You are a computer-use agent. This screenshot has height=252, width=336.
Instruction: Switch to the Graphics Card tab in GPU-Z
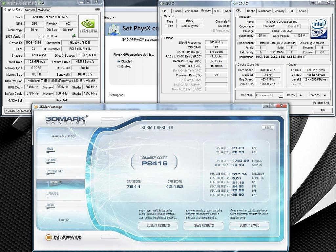click(13, 10)
